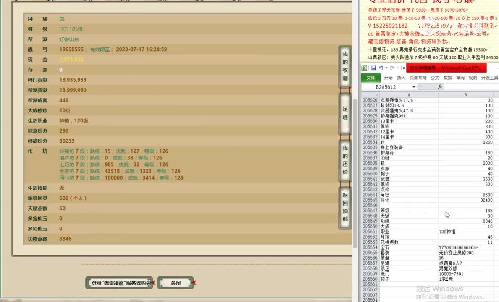This screenshot has width=499, height=302.
Task: Switch to the 视图 ribbon tab
Action: 473,78
